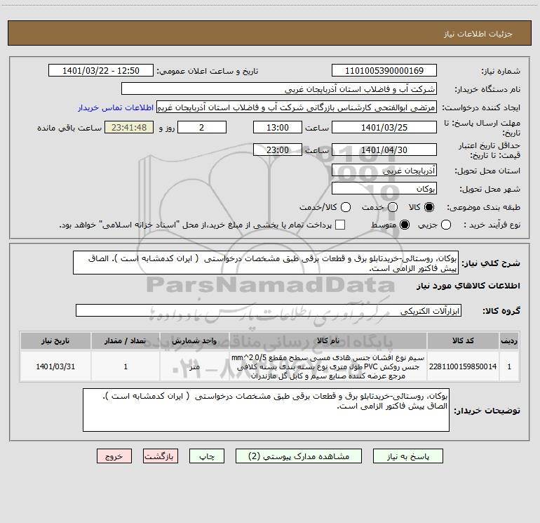
Task: Select the خدمت radio button
Action: click(x=393, y=207)
